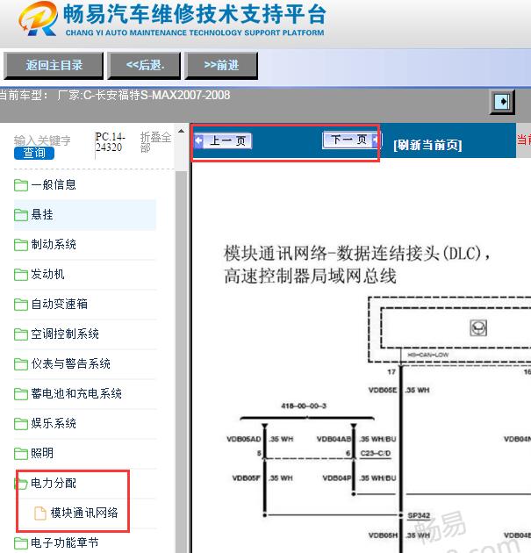Viewport: 531px width, 553px height.
Task: Open the 一般信息 folder
Action: click(x=54, y=185)
